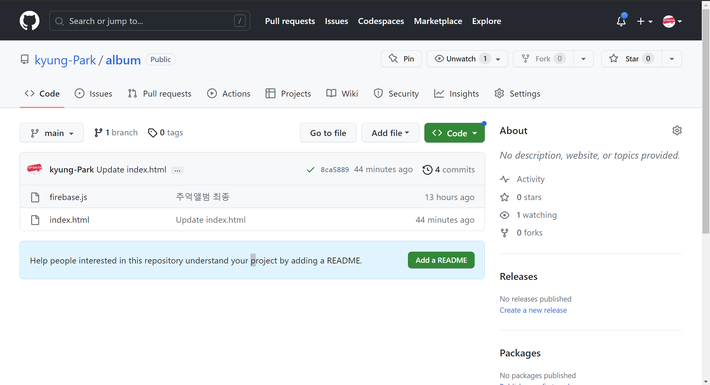This screenshot has height=385, width=710.
Task: Expand the commit message ellipsis
Action: (x=177, y=170)
